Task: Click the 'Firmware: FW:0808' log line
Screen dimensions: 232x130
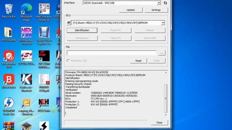Action: tap(87, 72)
